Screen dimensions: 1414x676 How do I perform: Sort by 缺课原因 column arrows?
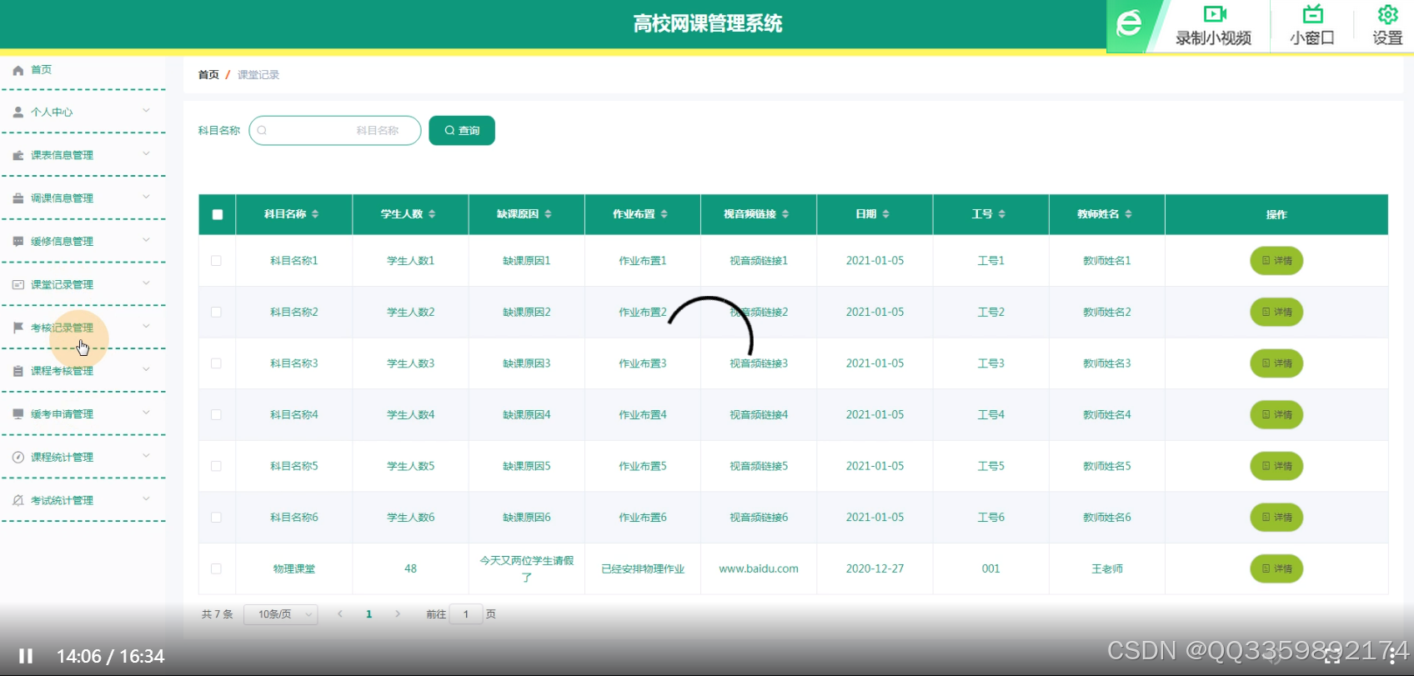[548, 214]
